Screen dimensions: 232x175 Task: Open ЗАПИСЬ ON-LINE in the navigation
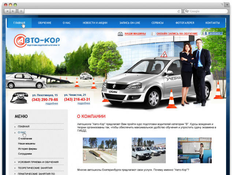click(130, 23)
